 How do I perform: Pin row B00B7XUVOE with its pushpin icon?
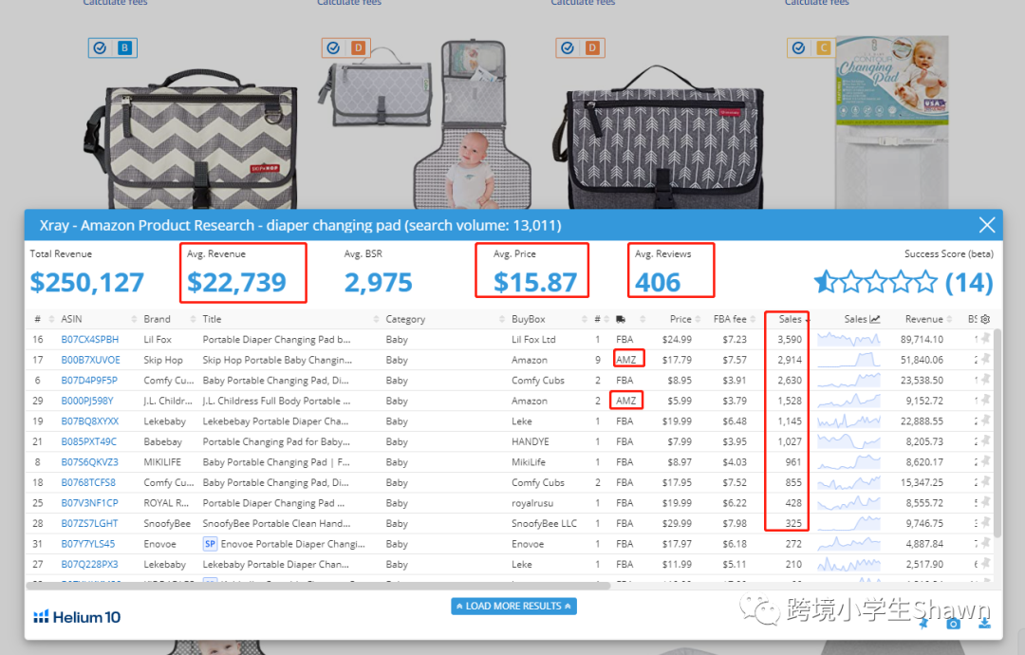click(984, 360)
